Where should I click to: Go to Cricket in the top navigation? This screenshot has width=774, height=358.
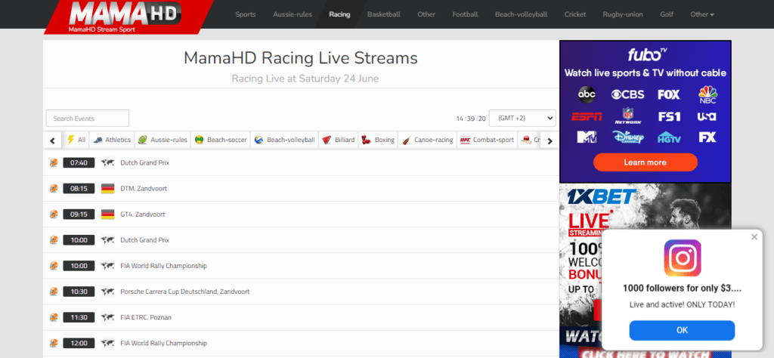[575, 14]
